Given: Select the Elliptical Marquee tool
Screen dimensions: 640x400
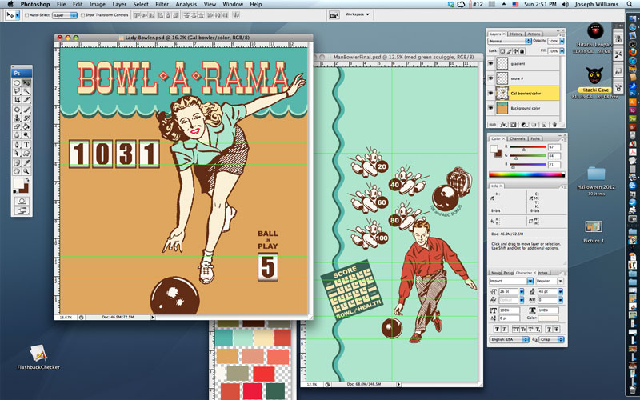Looking at the screenshot, I should (18, 83).
